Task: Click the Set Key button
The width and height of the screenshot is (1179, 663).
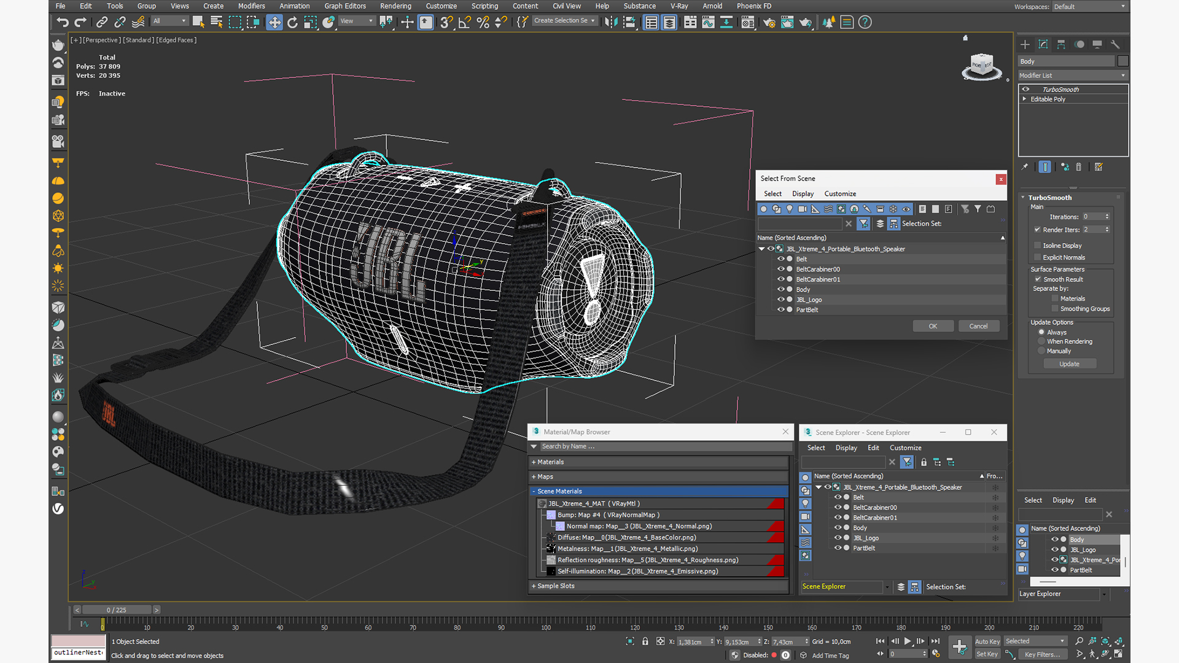Action: point(987,654)
